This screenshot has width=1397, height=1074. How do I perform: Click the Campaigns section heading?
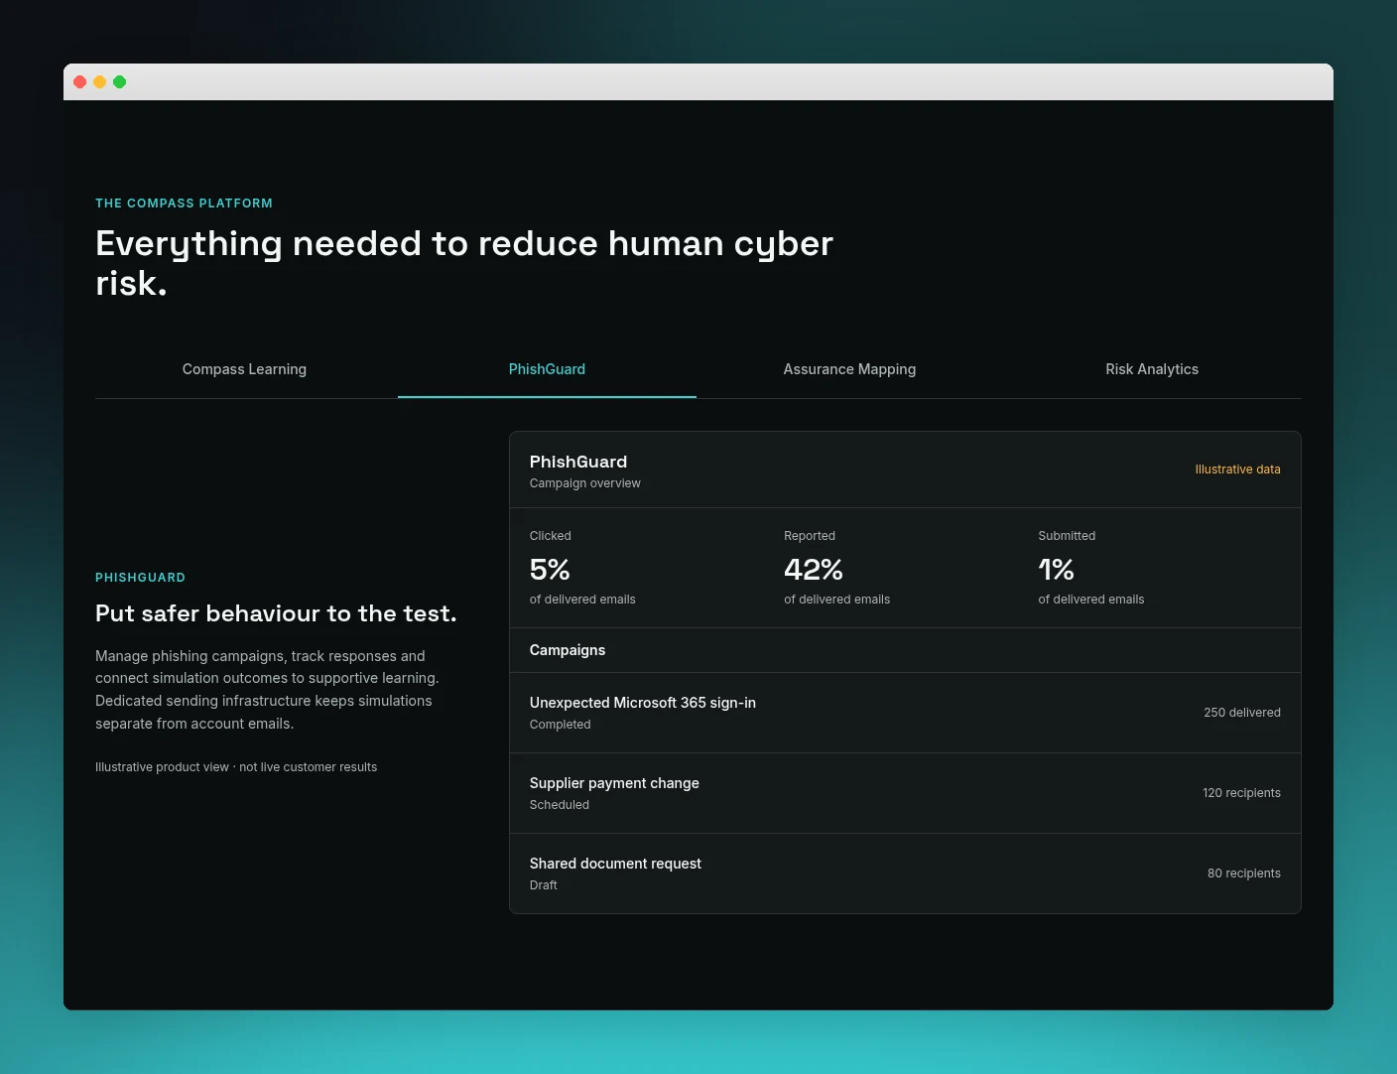[x=568, y=650]
